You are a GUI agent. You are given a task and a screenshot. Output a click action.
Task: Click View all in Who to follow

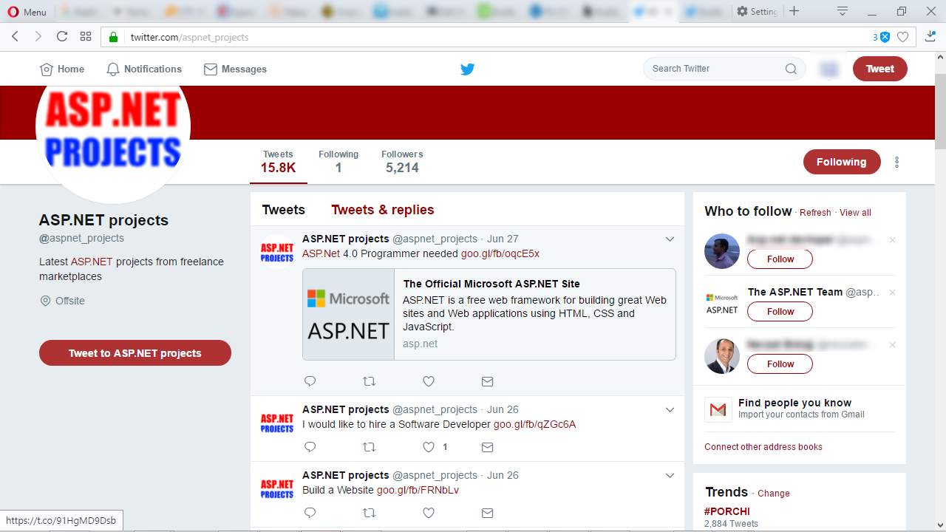pyautogui.click(x=855, y=213)
